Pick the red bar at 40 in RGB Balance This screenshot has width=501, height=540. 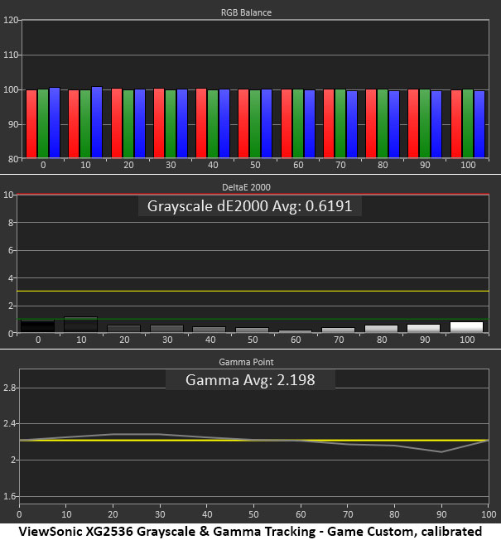pyautogui.click(x=201, y=123)
